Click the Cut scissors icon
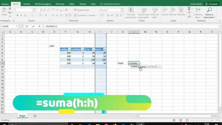 (x=10, y=9)
